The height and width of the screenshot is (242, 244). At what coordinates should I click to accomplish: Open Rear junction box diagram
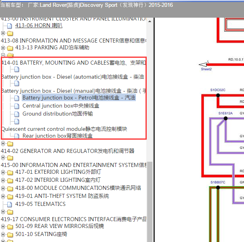pyautogui.click(x=57, y=136)
